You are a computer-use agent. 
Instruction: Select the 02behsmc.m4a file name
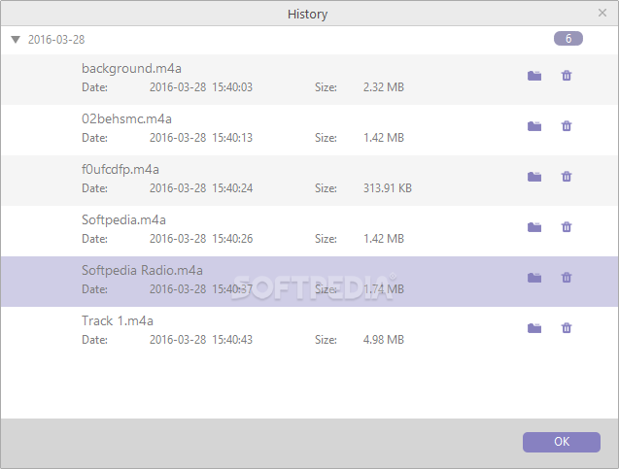tap(126, 119)
